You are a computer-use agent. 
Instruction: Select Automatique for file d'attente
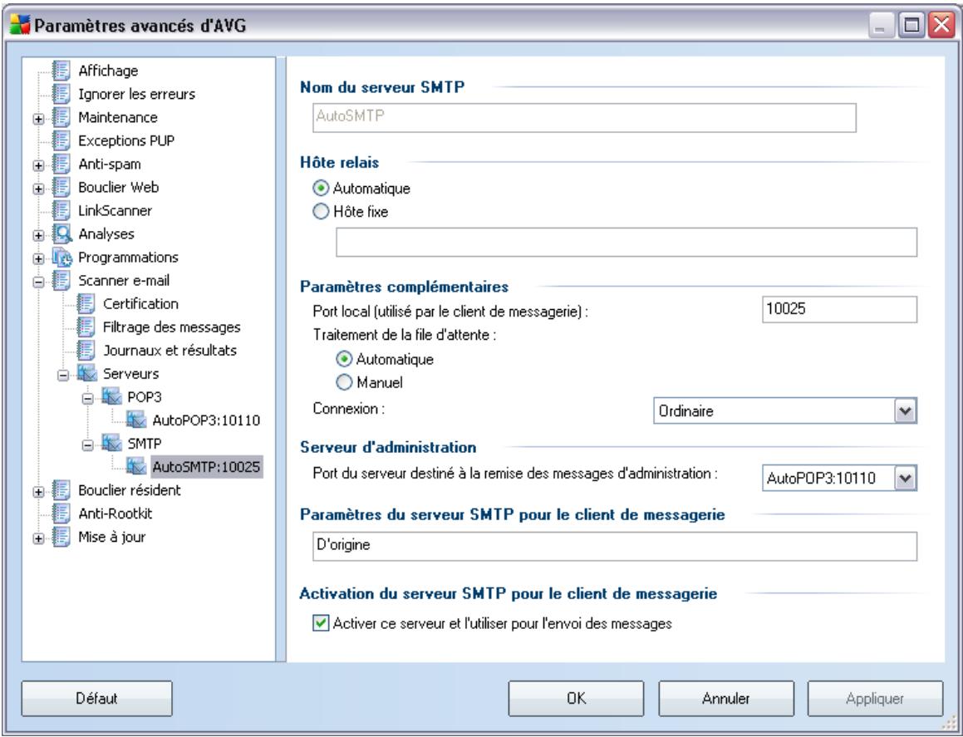[345, 359]
